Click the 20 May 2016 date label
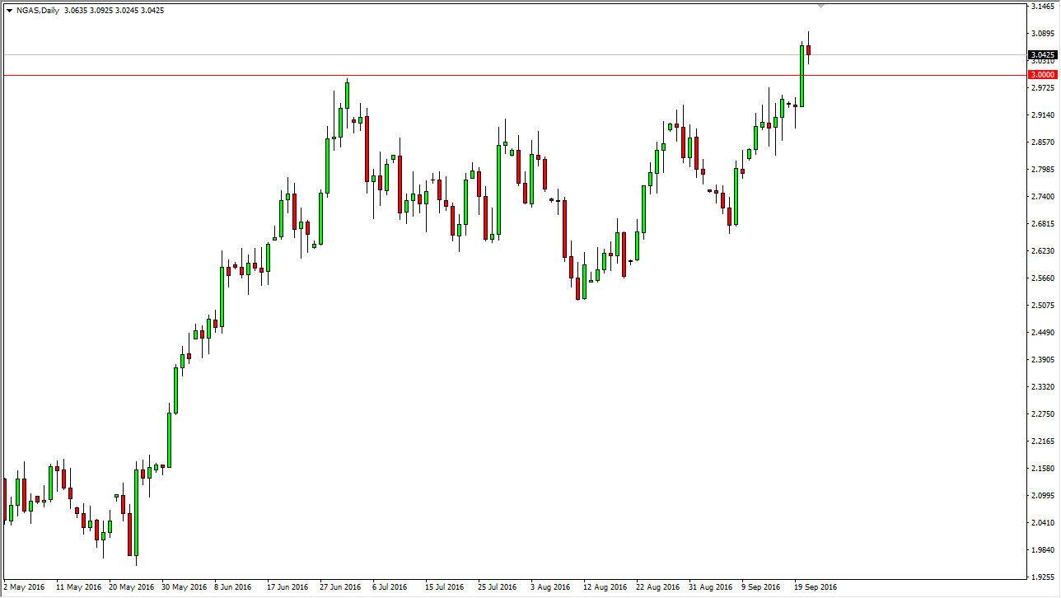The width and height of the screenshot is (1061, 598). [x=133, y=587]
